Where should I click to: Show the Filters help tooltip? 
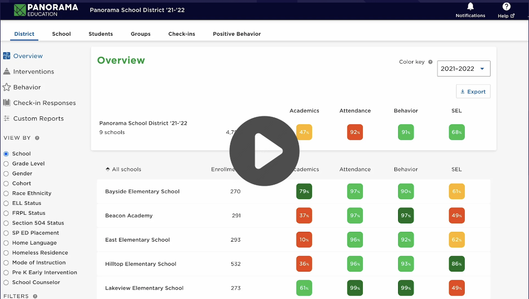pos(35,296)
